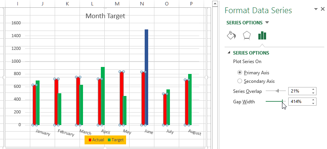Collapse the SERIES OPTIONS section triangle
The width and height of the screenshot is (327, 149).
point(229,53)
